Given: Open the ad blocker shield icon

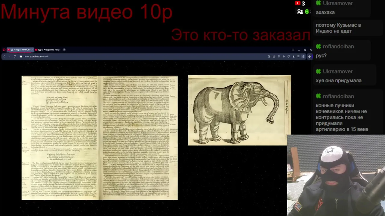Looking at the screenshot, I should [x=279, y=56].
